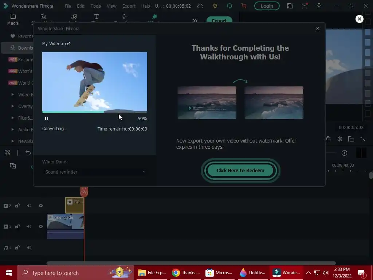Screen dimensions: 373x280
Task: Open the Edit menu
Action: (81, 6)
